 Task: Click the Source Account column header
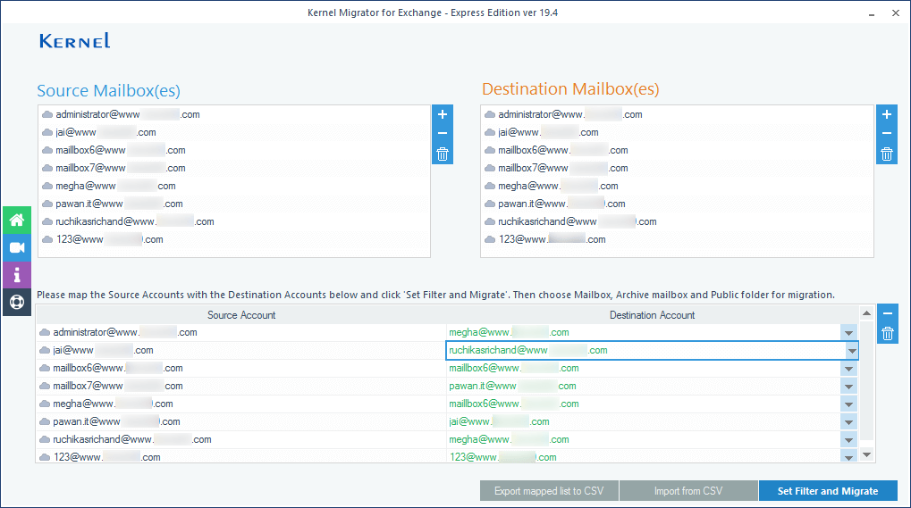point(241,315)
